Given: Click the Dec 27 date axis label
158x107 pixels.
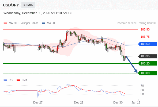Looking at the screenshot, I should tap(38, 102).
